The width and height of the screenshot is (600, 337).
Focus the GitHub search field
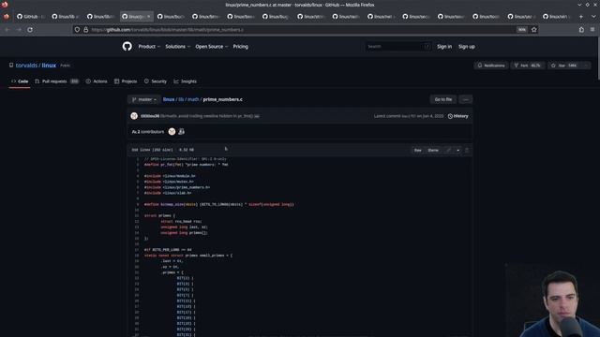(x=397, y=46)
